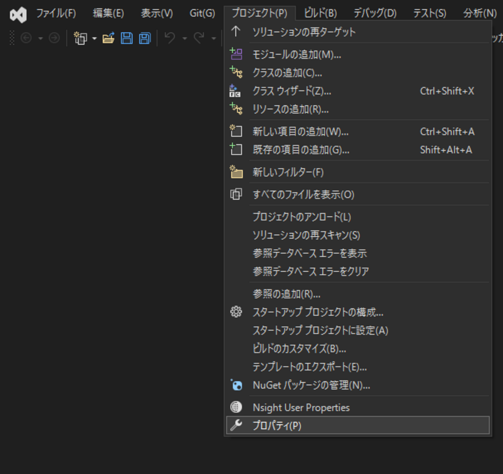Click the NuGet package icon
Screen dimensions: 503x474
click(236, 385)
